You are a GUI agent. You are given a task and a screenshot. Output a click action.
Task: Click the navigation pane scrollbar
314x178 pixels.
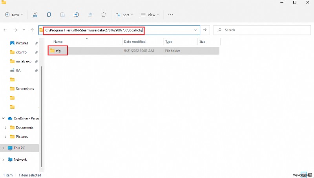[x=42, y=116]
